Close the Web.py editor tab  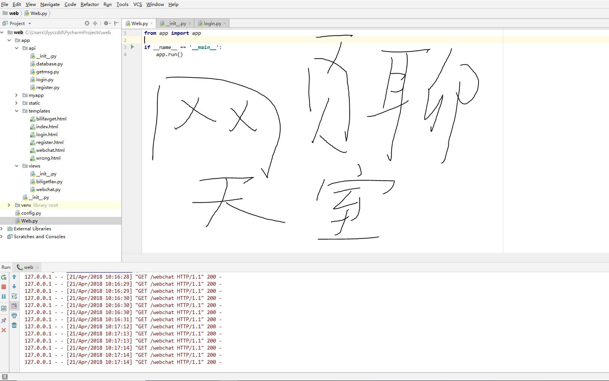151,24
